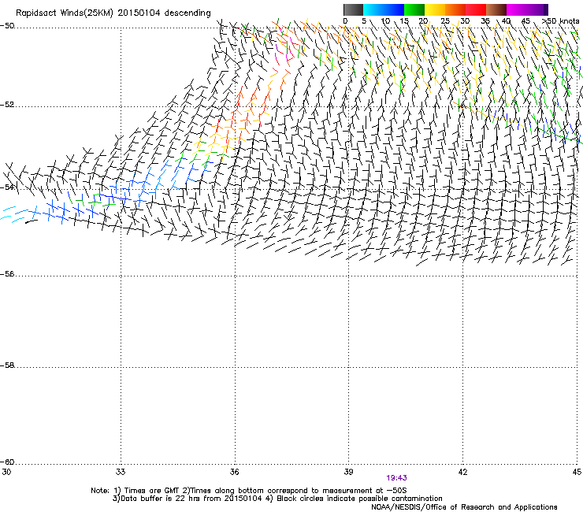The height and width of the screenshot is (512, 583).
Task: Click the '>50 knots' legend label
Action: 560,21
